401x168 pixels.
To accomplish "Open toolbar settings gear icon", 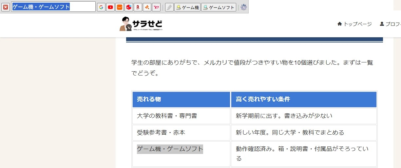I will (244, 7).
